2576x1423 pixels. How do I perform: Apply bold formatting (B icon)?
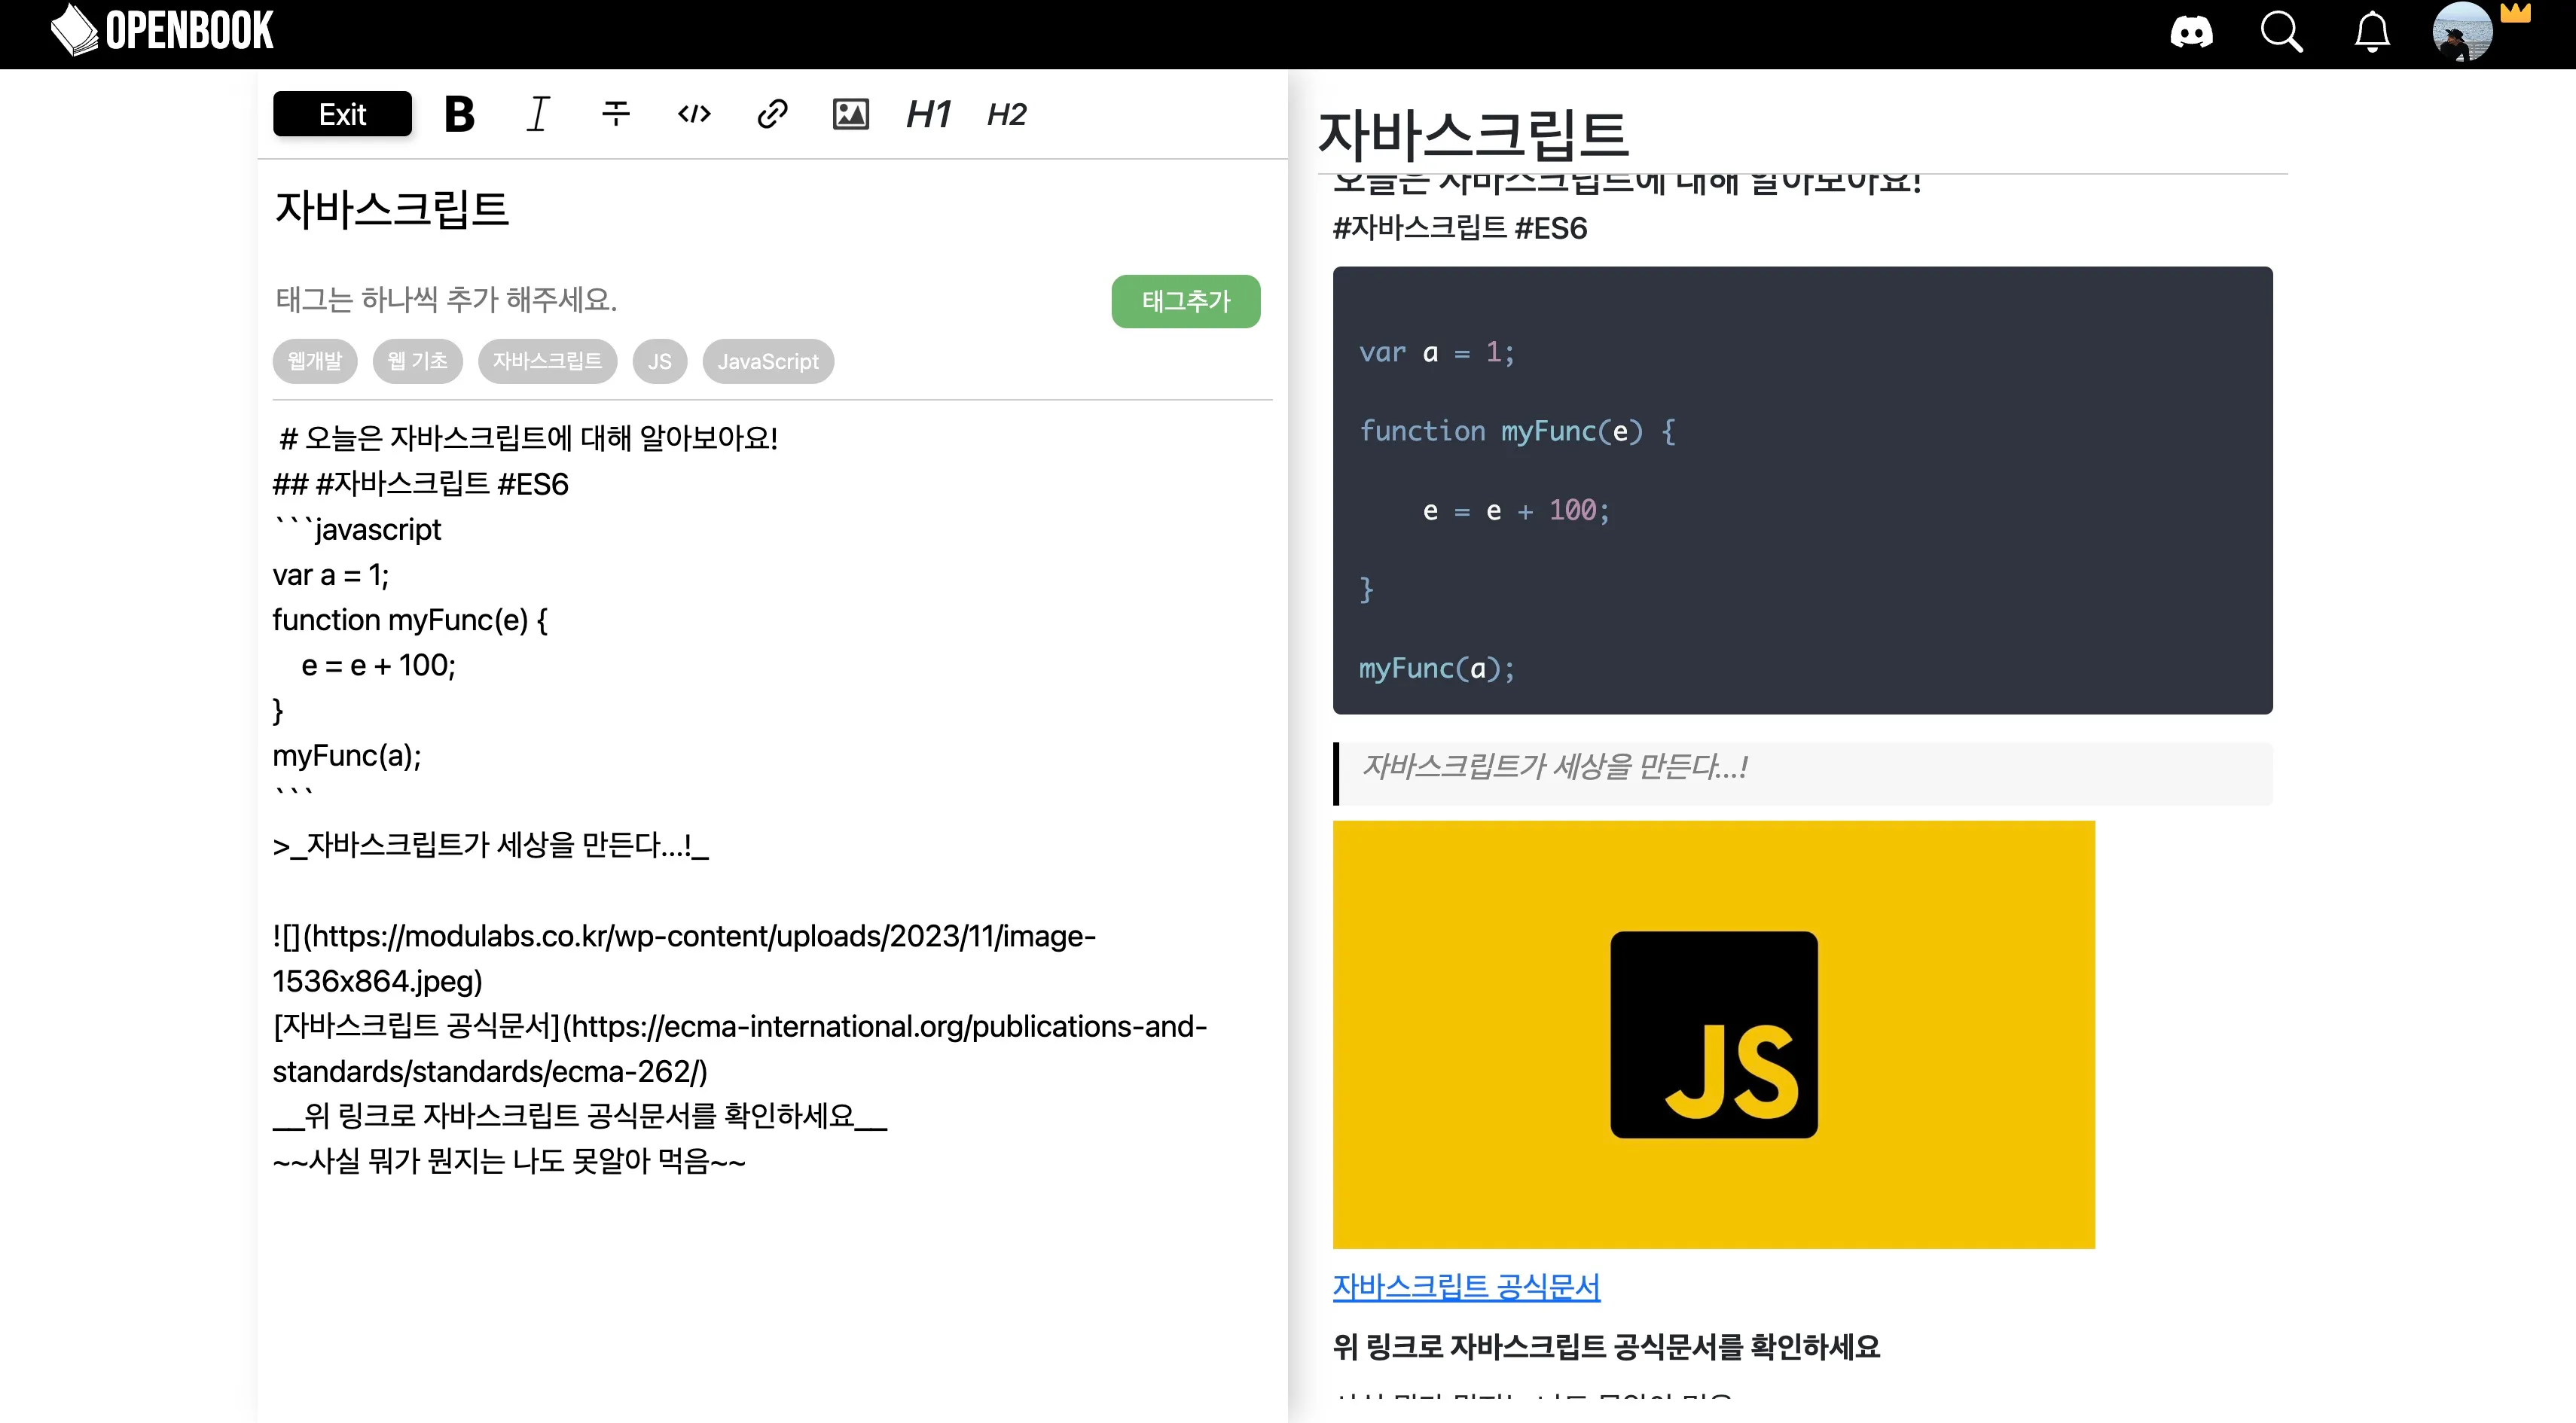(459, 114)
